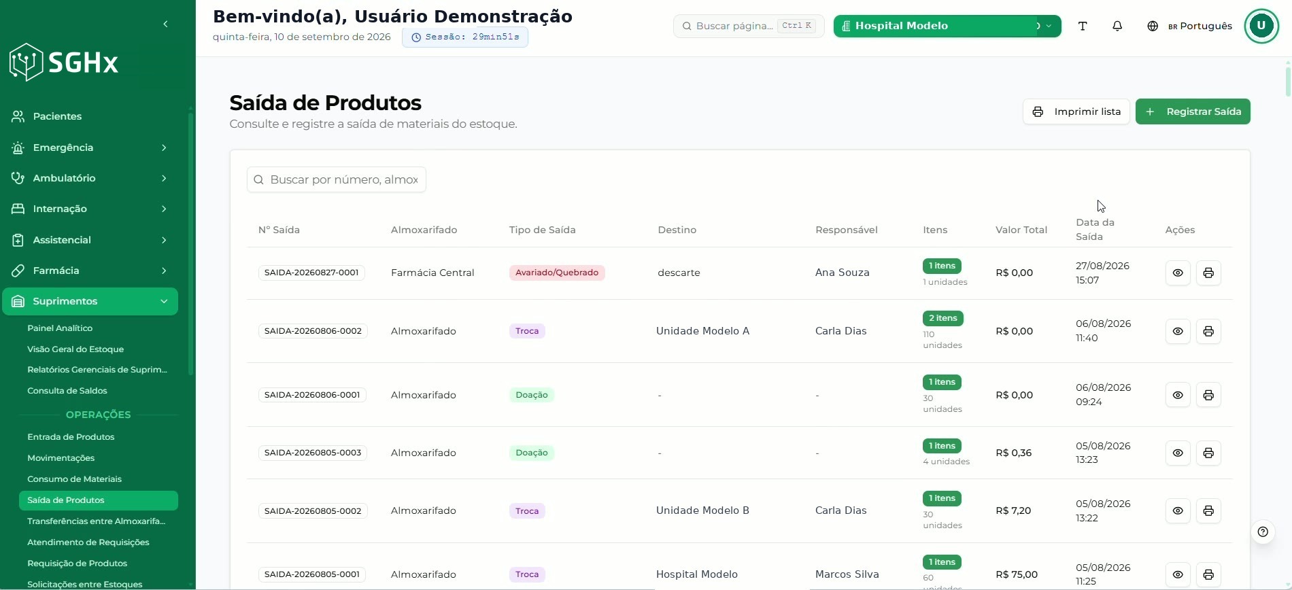Click the SGHx logo
This screenshot has height=590, width=1292.
click(x=64, y=63)
